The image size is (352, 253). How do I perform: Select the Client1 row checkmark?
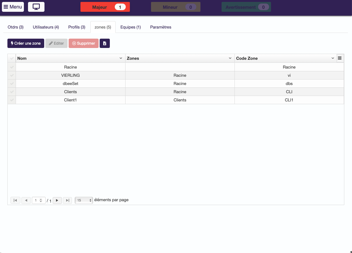12,100
